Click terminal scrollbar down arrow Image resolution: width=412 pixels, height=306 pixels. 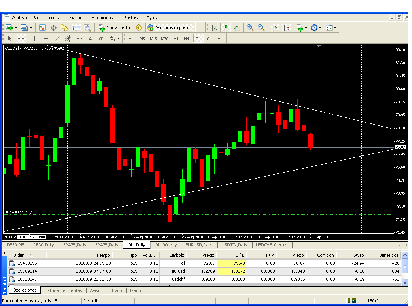(x=405, y=282)
